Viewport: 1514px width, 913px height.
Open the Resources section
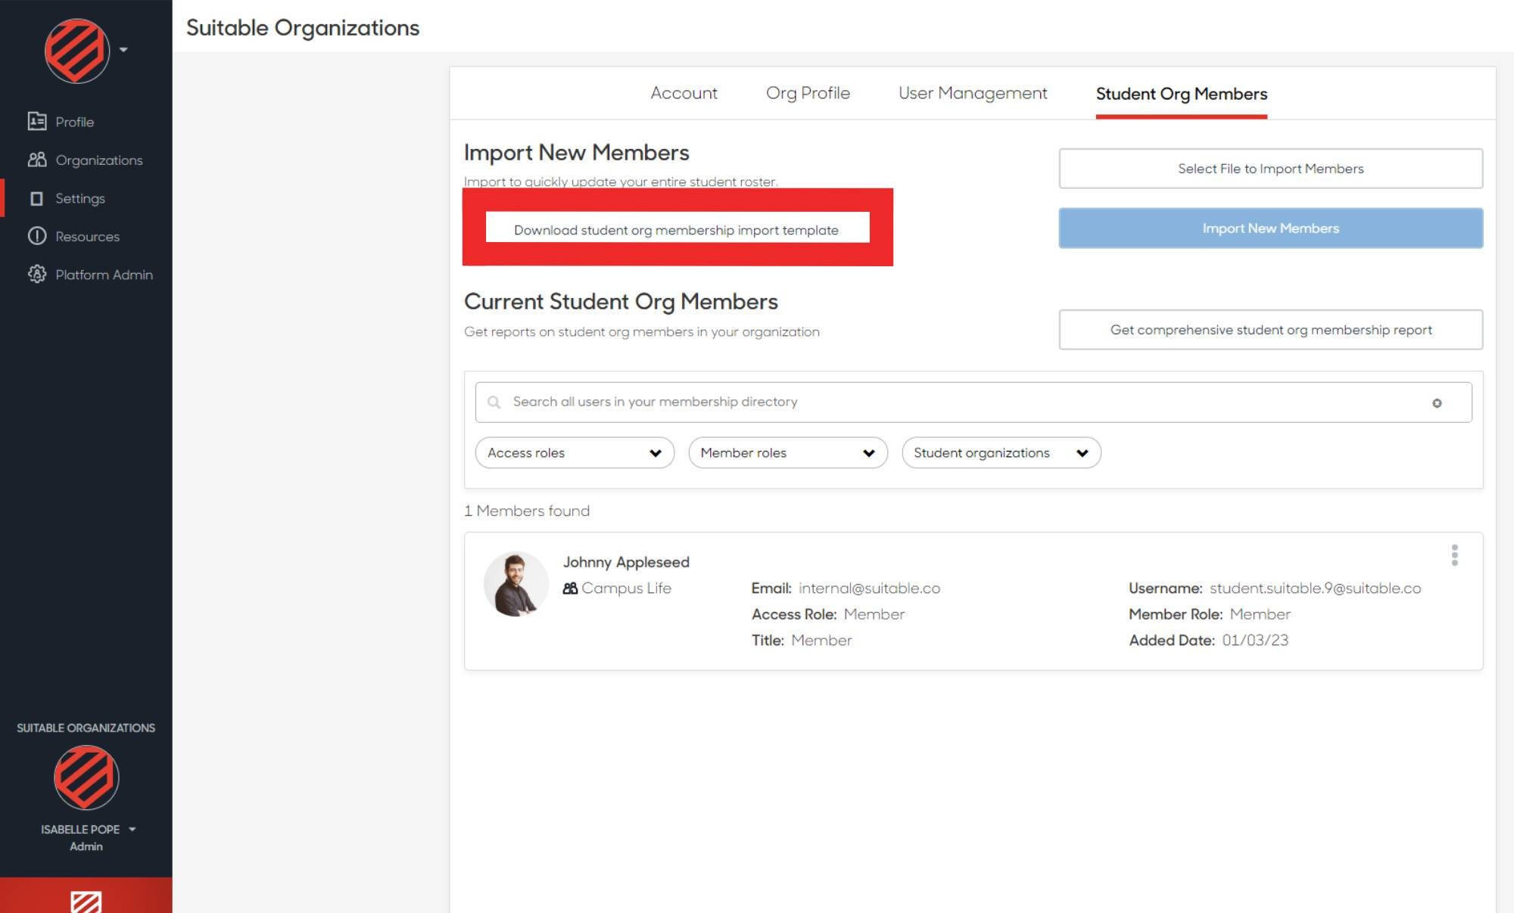(x=36, y=236)
